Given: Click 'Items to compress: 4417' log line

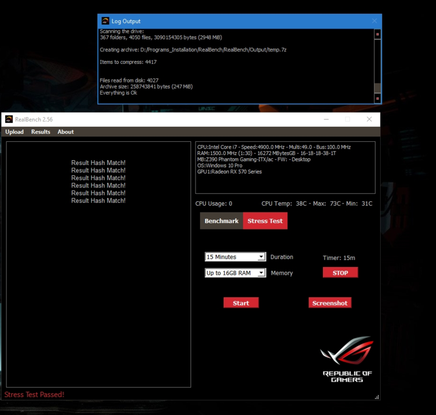Looking at the screenshot, I should point(128,62).
